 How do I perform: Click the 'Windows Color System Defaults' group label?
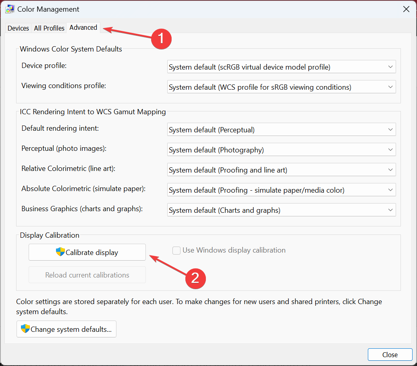71,49
